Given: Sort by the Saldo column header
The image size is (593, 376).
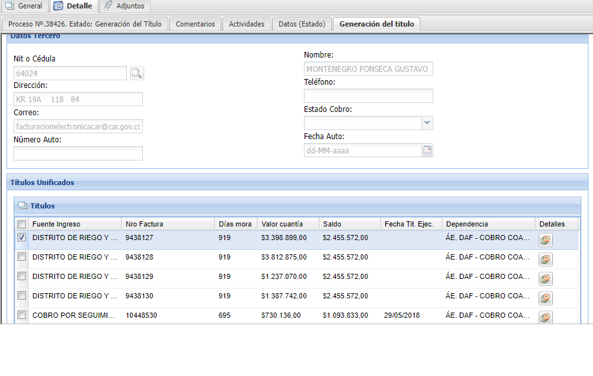Looking at the screenshot, I should coord(332,224).
